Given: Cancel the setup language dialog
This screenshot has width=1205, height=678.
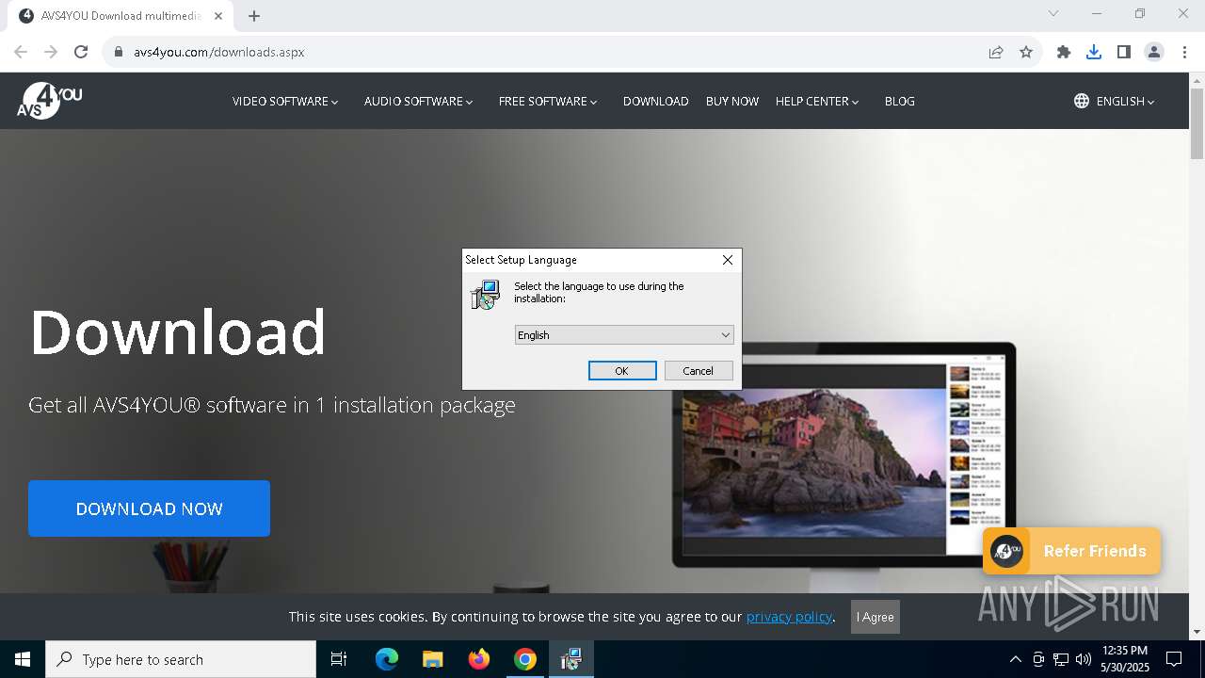Looking at the screenshot, I should point(699,371).
